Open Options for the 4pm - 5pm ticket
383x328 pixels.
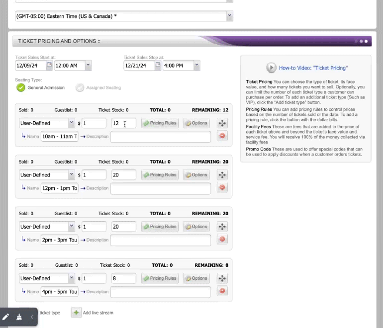point(196,278)
